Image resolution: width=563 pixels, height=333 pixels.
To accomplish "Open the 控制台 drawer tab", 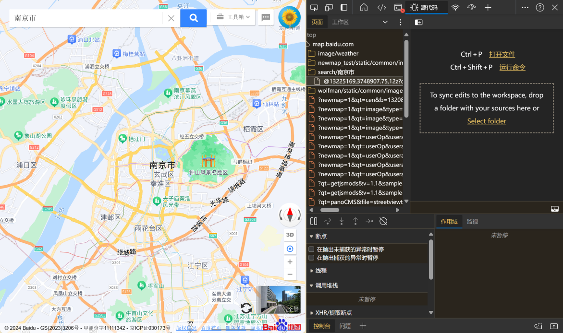I will 322,326.
